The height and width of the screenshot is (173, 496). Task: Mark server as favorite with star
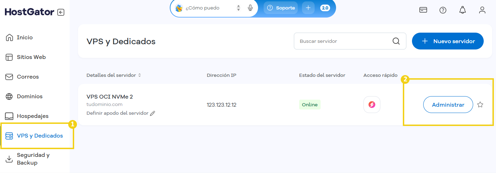click(480, 105)
